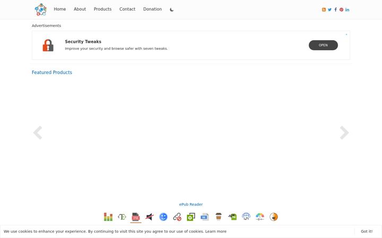Click the site logo in the header
This screenshot has width=382, height=238.
40,10
